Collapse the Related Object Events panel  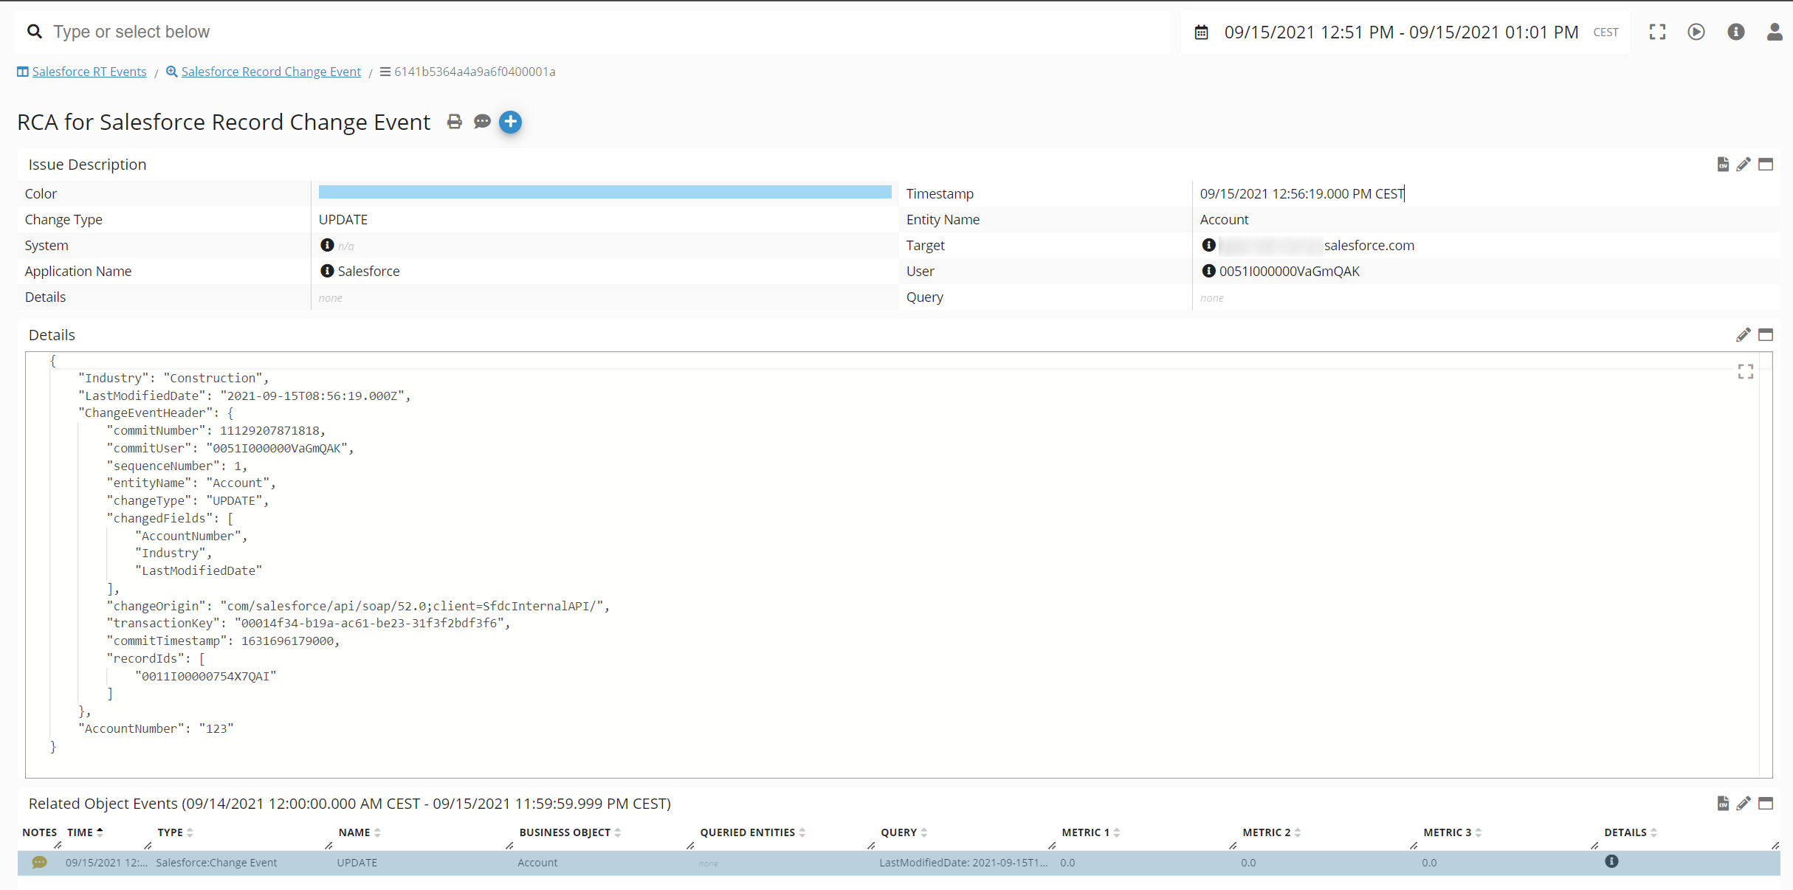pos(1766,804)
